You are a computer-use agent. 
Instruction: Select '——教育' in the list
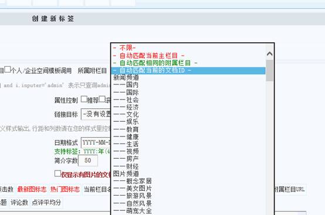point(188,129)
